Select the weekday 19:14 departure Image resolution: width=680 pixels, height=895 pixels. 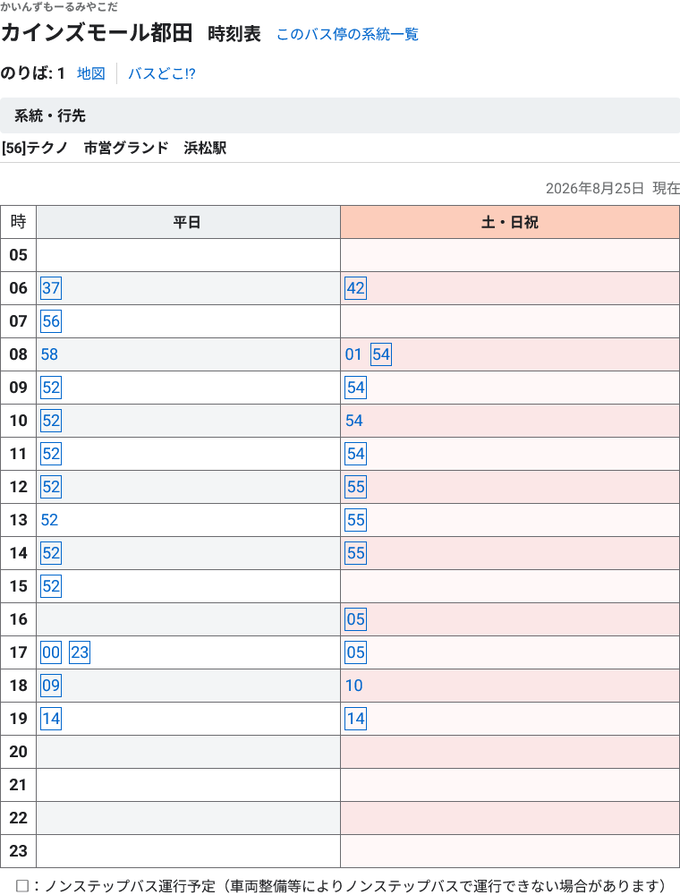[51, 719]
